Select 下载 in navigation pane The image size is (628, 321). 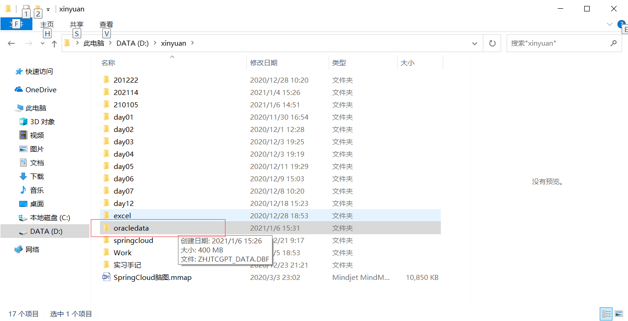point(37,176)
